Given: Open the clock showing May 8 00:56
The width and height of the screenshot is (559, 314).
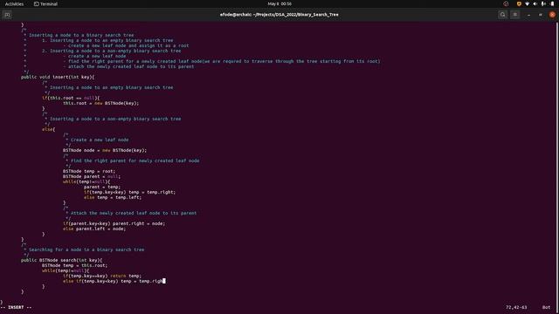Looking at the screenshot, I should 279,3.
